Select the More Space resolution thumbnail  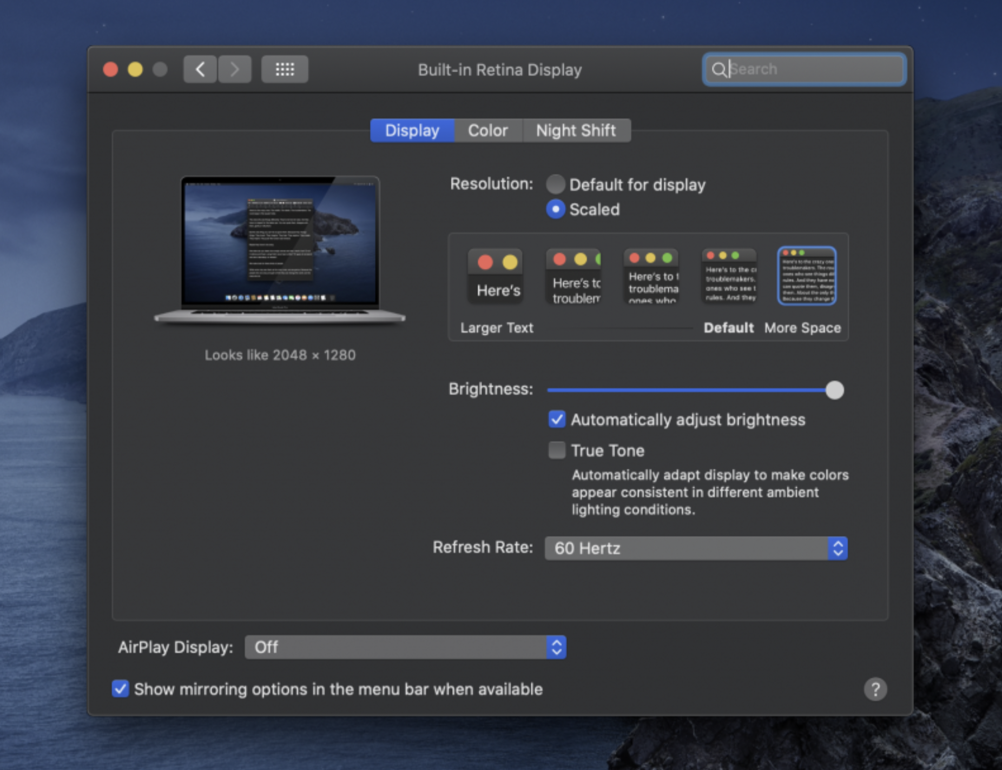807,276
